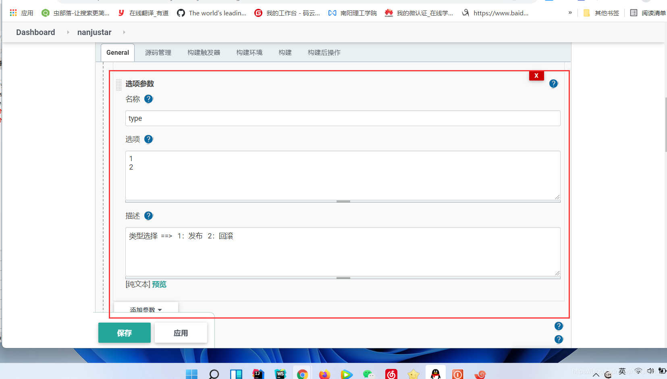The height and width of the screenshot is (379, 667).
Task: Open the 其他书签 folder
Action: tap(601, 13)
